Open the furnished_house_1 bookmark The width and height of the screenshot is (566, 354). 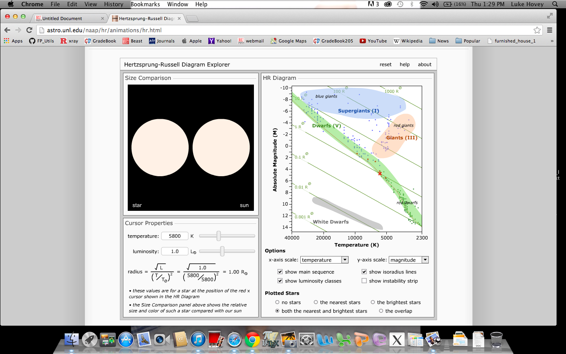point(511,41)
